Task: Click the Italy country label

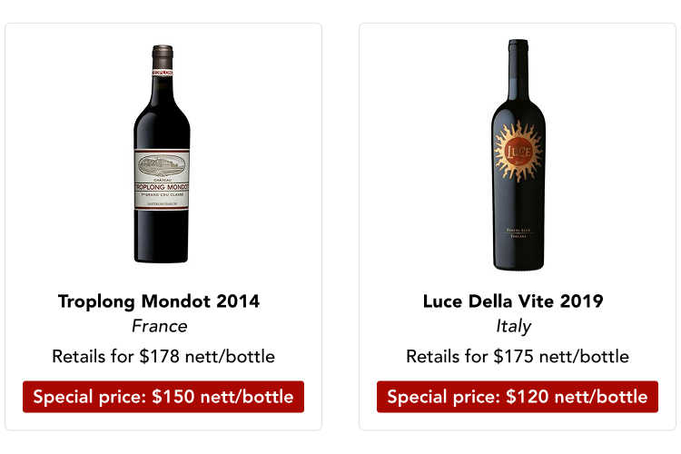Action: click(x=513, y=327)
